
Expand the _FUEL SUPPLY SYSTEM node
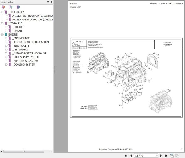(x=6, y=57)
